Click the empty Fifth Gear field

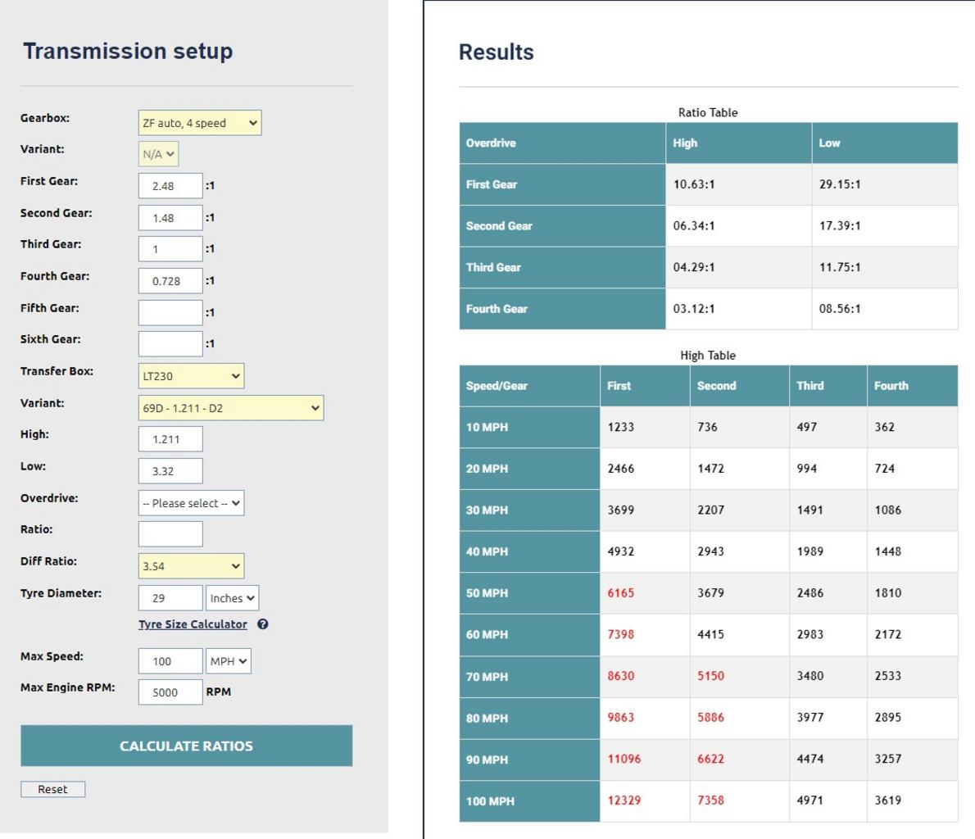[x=170, y=312]
